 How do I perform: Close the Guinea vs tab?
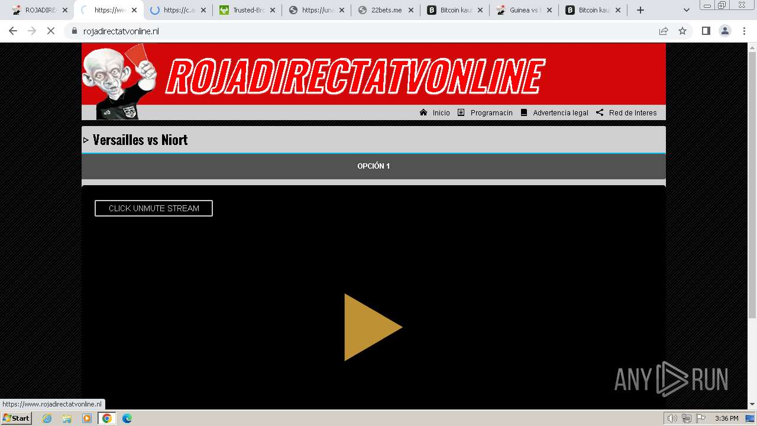549,10
